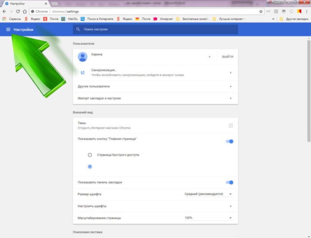
Task: Open the Сервисы apps shortcut
Action: 12,19
